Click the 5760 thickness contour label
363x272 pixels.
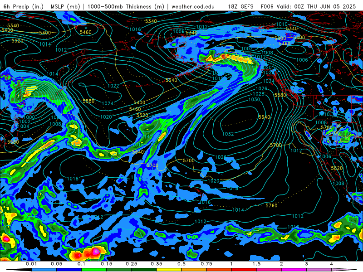coord(271,205)
